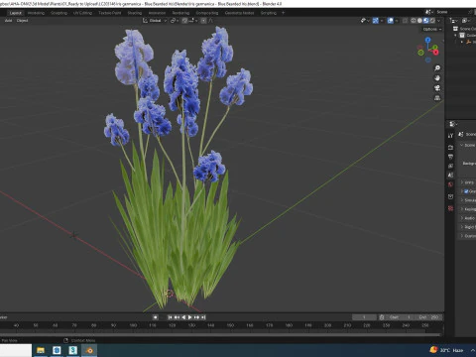Open the Texture Paint workspace

click(110, 13)
